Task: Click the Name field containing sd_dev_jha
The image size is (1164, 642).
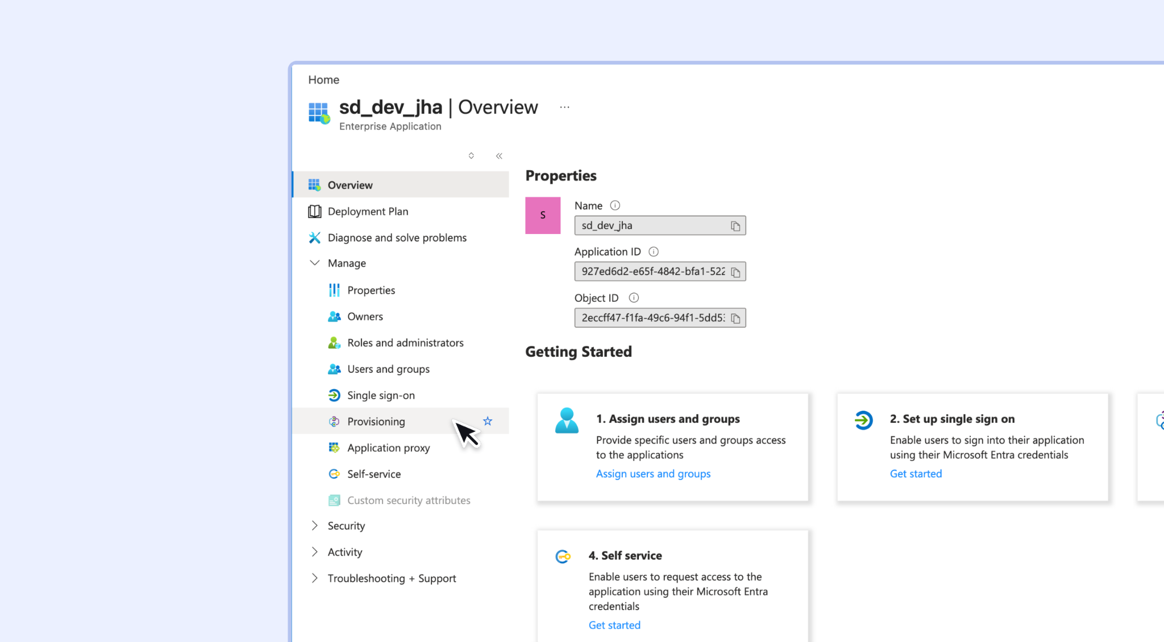Action: [x=660, y=226]
